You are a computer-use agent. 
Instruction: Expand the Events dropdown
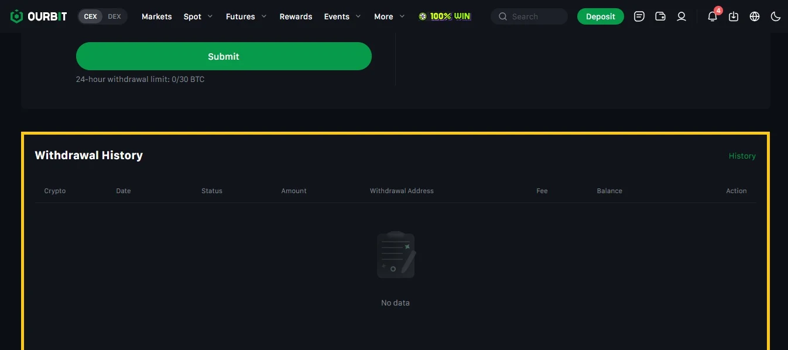342,16
